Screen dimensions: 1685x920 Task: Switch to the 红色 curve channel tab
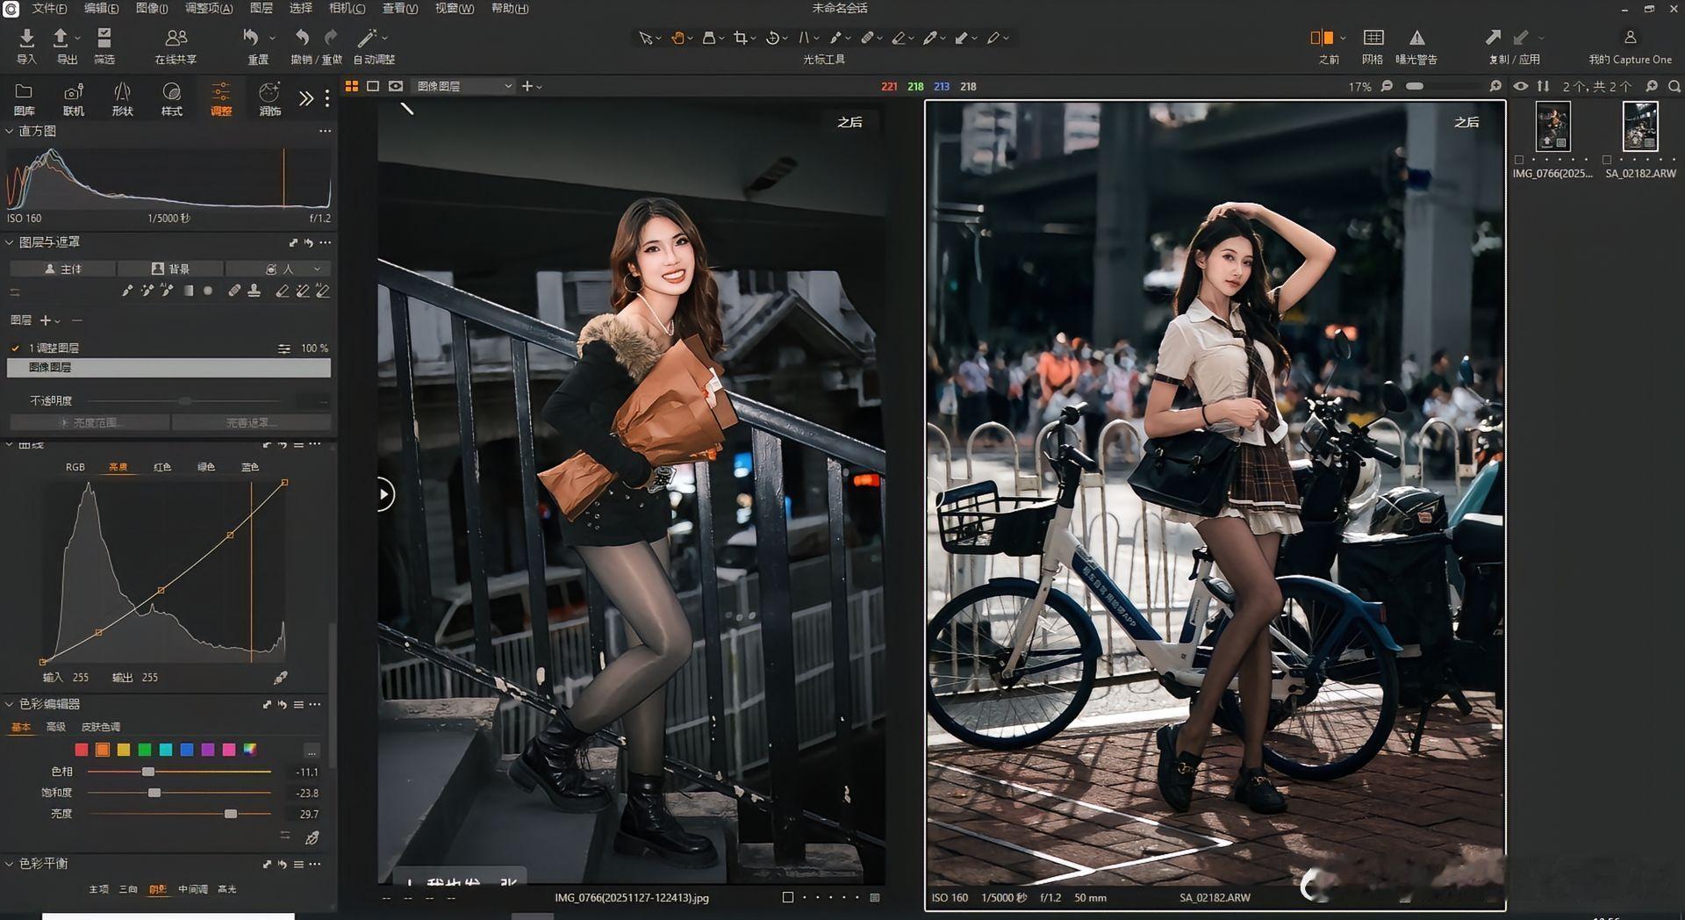click(x=162, y=467)
